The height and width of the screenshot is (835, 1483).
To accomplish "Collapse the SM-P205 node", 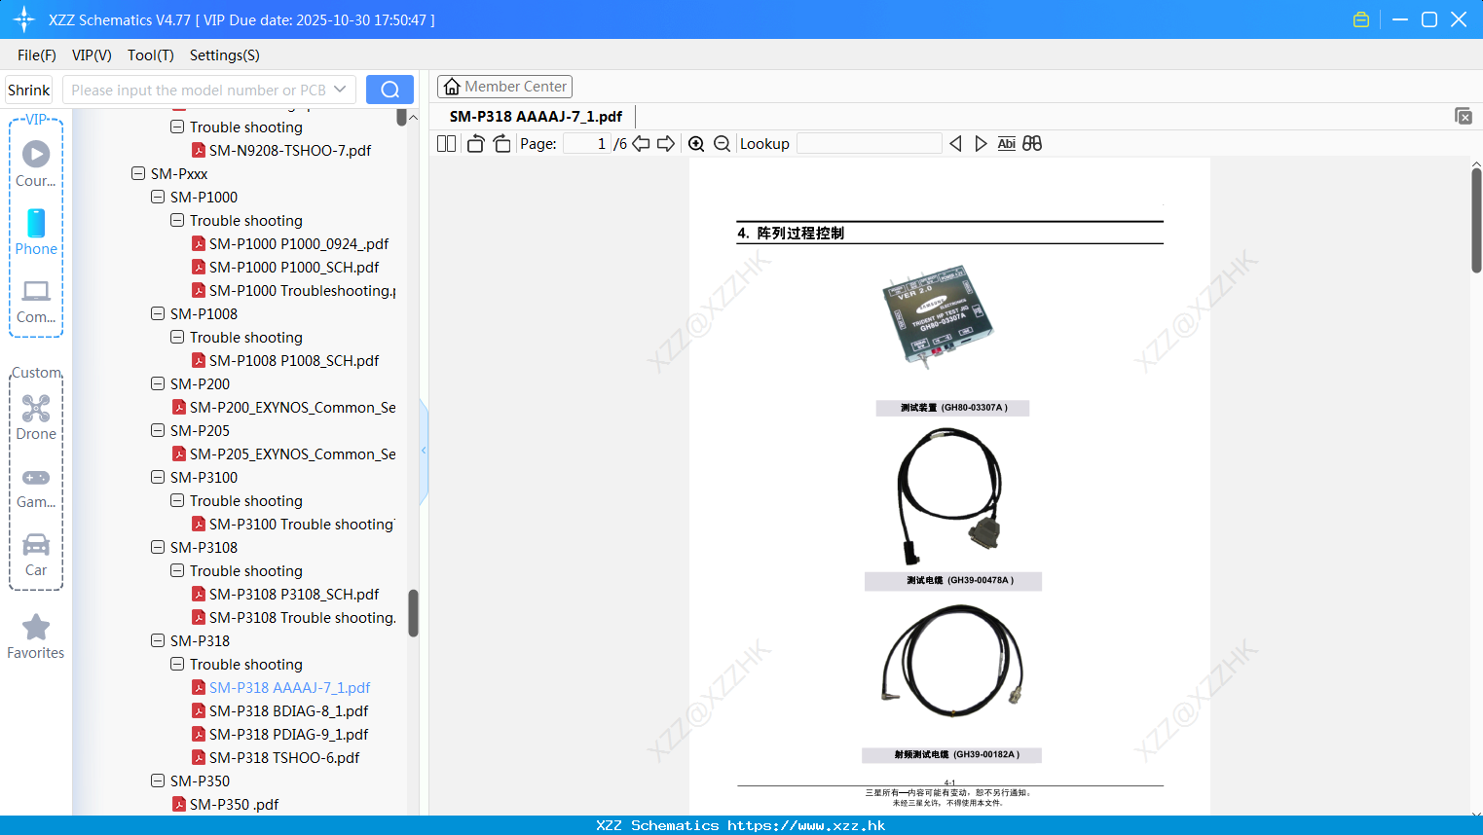I will pos(158,430).
